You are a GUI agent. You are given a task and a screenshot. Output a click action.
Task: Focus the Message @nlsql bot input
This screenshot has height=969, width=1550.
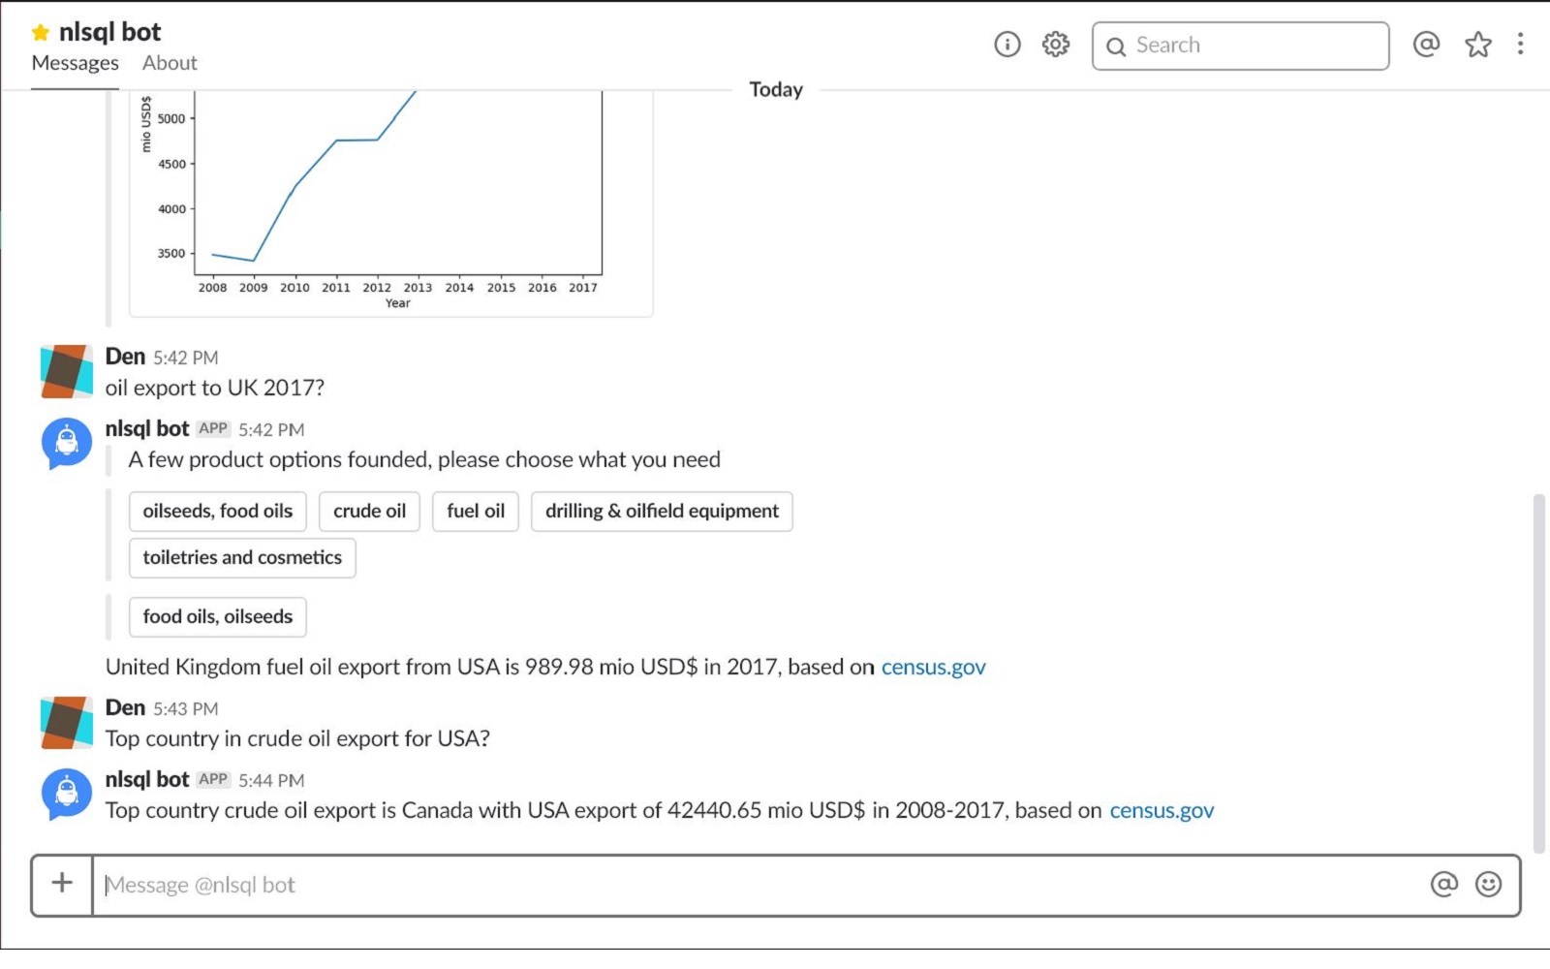[756, 886]
